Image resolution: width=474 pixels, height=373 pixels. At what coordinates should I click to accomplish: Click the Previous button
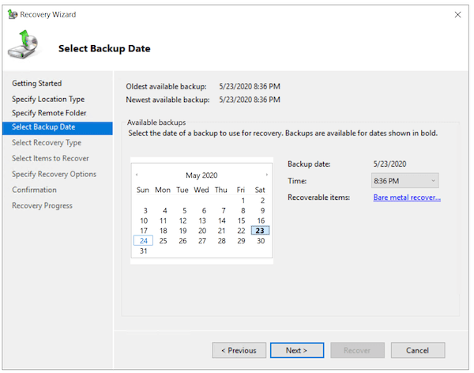coord(239,350)
